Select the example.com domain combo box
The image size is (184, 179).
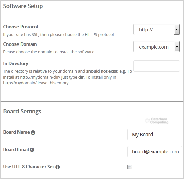pyautogui.click(x=156, y=47)
